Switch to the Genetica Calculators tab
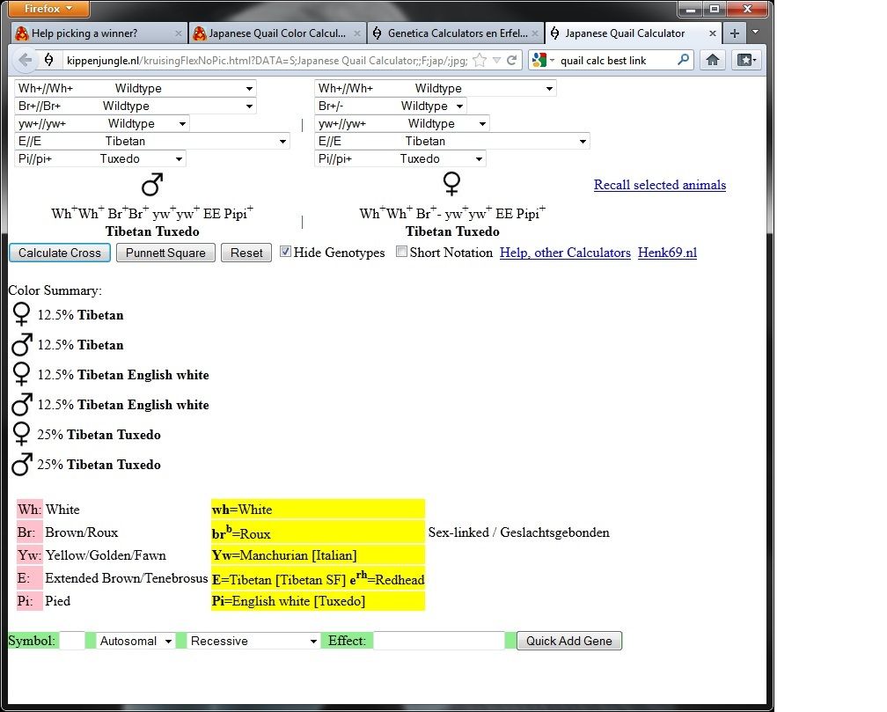This screenshot has width=887, height=712. click(451, 33)
